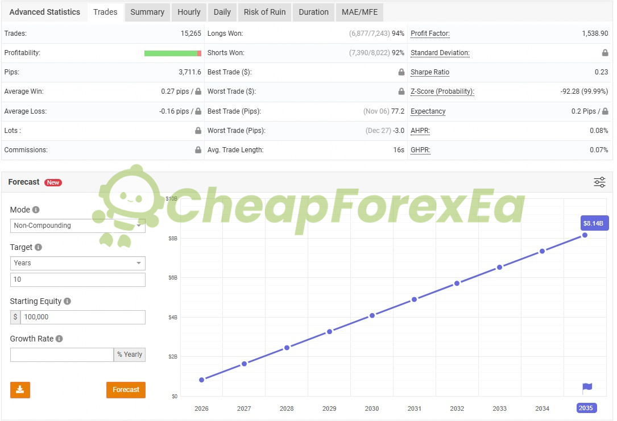Switch to the Summary tab

(147, 12)
